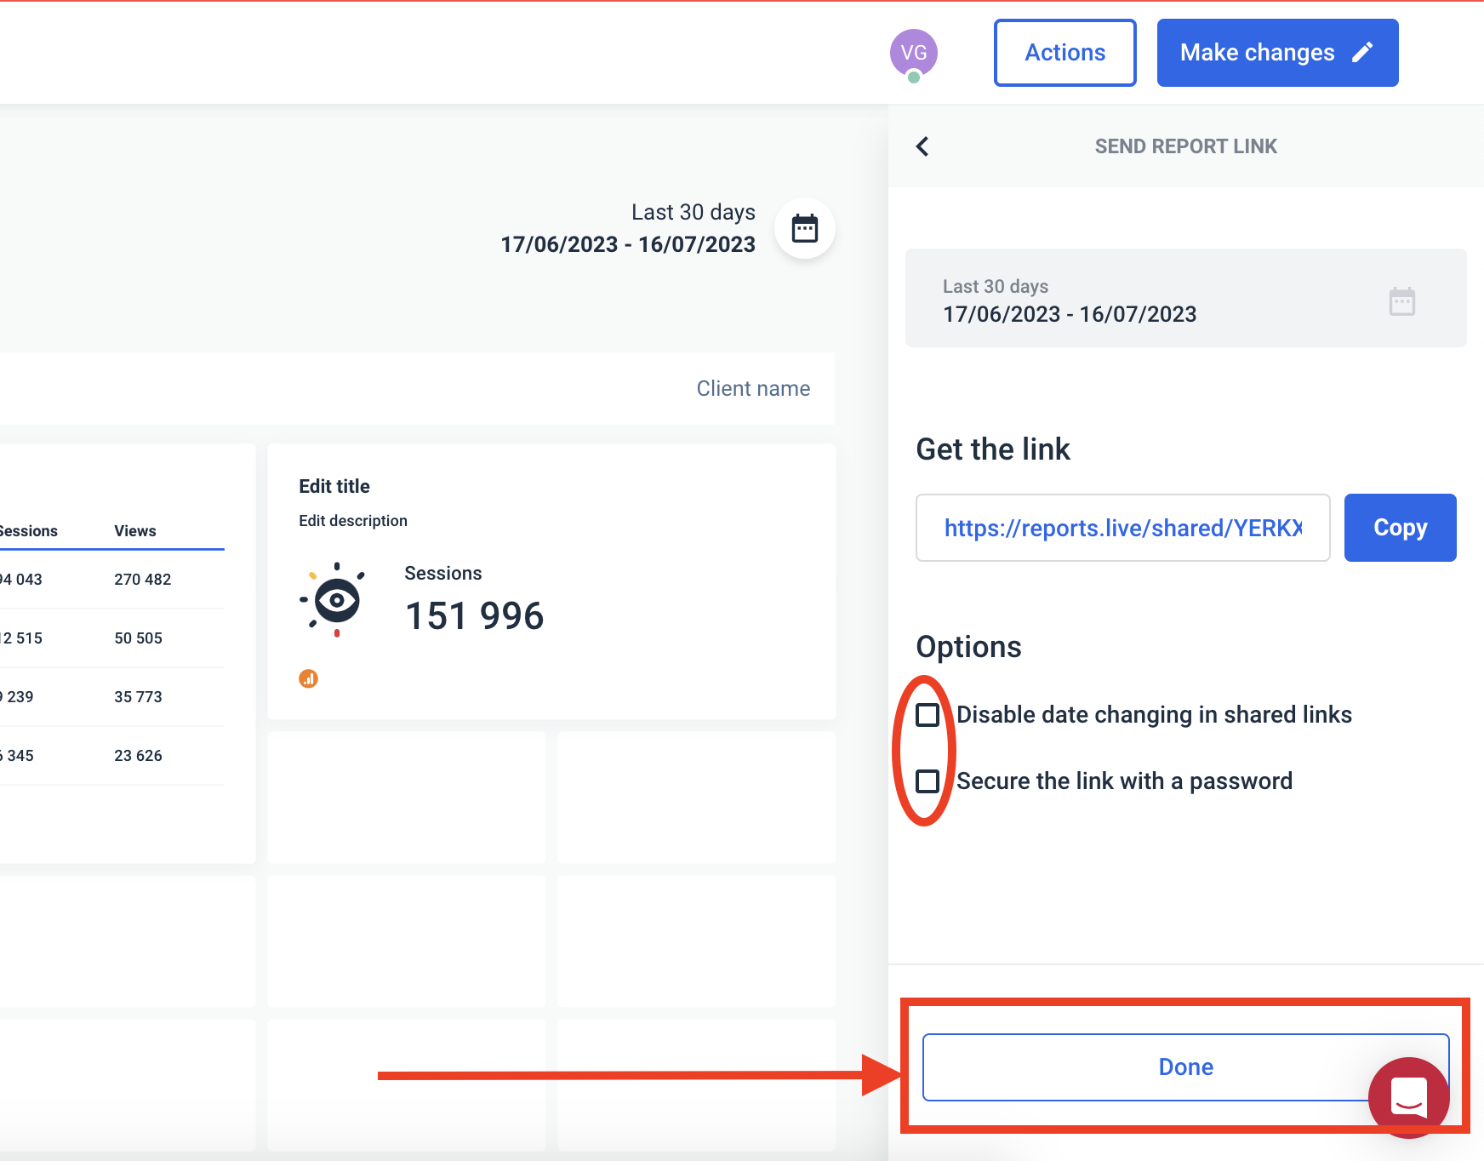This screenshot has width=1484, height=1161.
Task: Click the shared report URL field
Action: 1122,528
